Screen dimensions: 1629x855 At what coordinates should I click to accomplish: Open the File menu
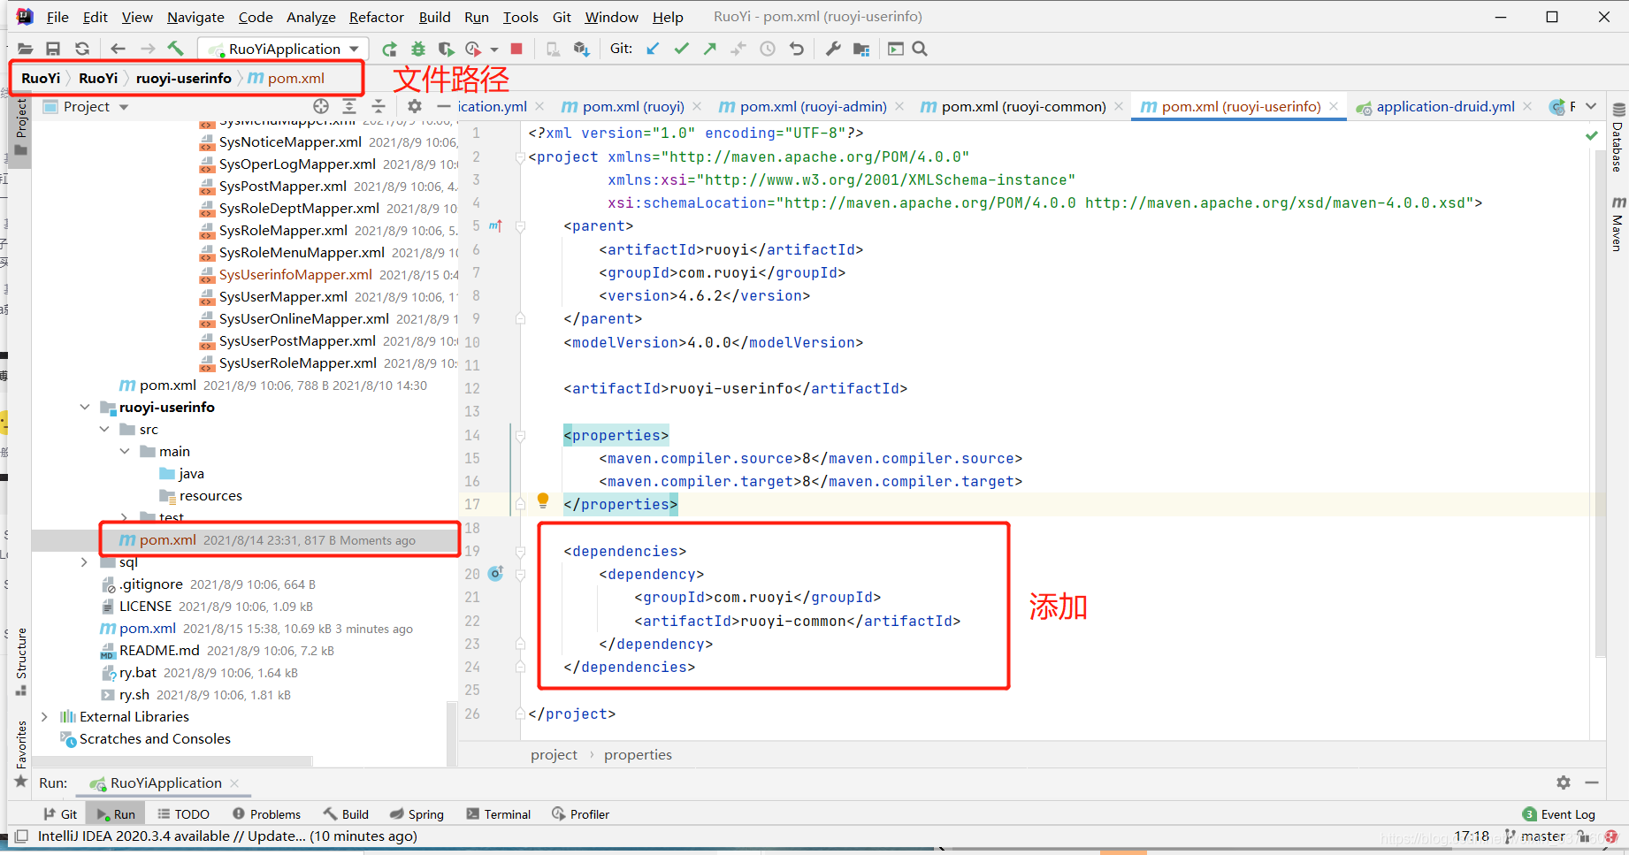point(57,17)
